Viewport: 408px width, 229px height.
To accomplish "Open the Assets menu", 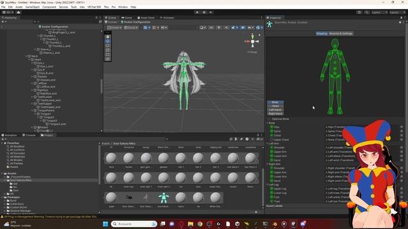I will (18, 7).
